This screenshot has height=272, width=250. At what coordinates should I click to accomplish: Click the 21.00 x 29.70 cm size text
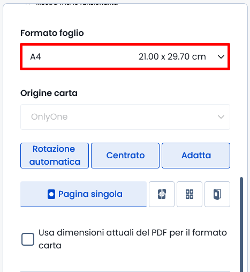(x=172, y=57)
